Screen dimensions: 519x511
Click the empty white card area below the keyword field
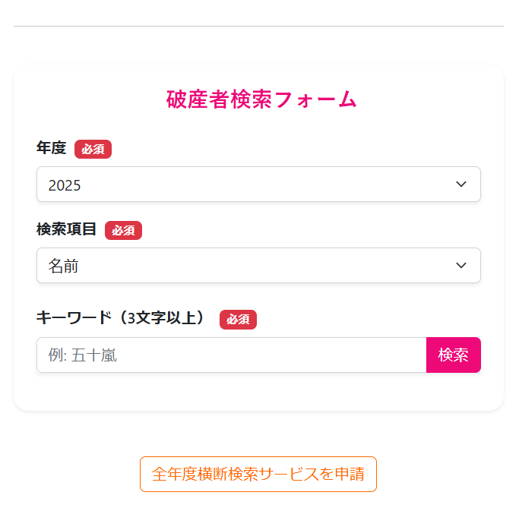click(258, 393)
